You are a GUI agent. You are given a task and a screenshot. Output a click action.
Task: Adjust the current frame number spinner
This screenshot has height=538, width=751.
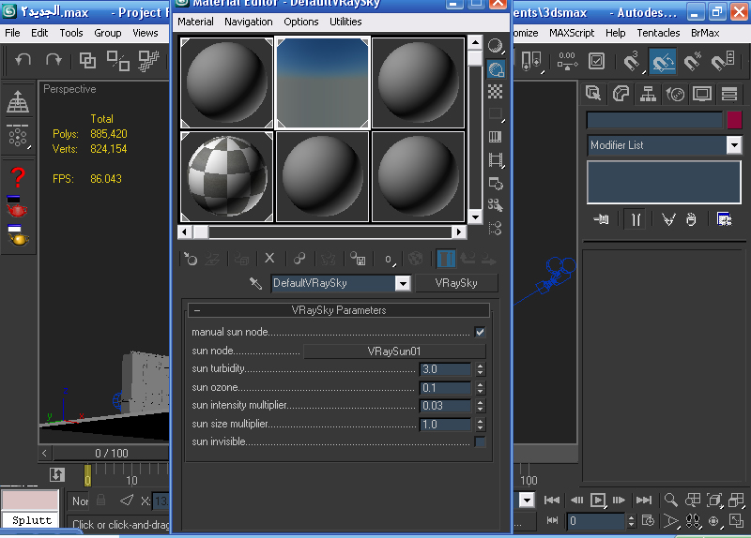coord(631,521)
